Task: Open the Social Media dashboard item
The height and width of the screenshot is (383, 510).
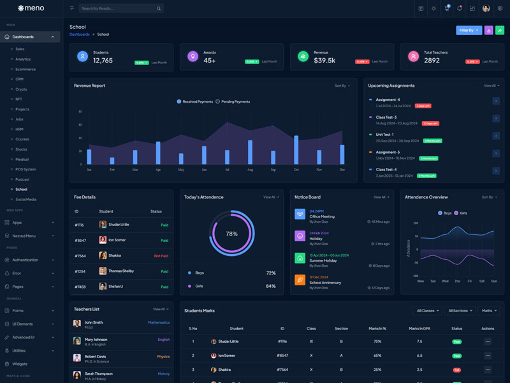Action: [x=26, y=199]
